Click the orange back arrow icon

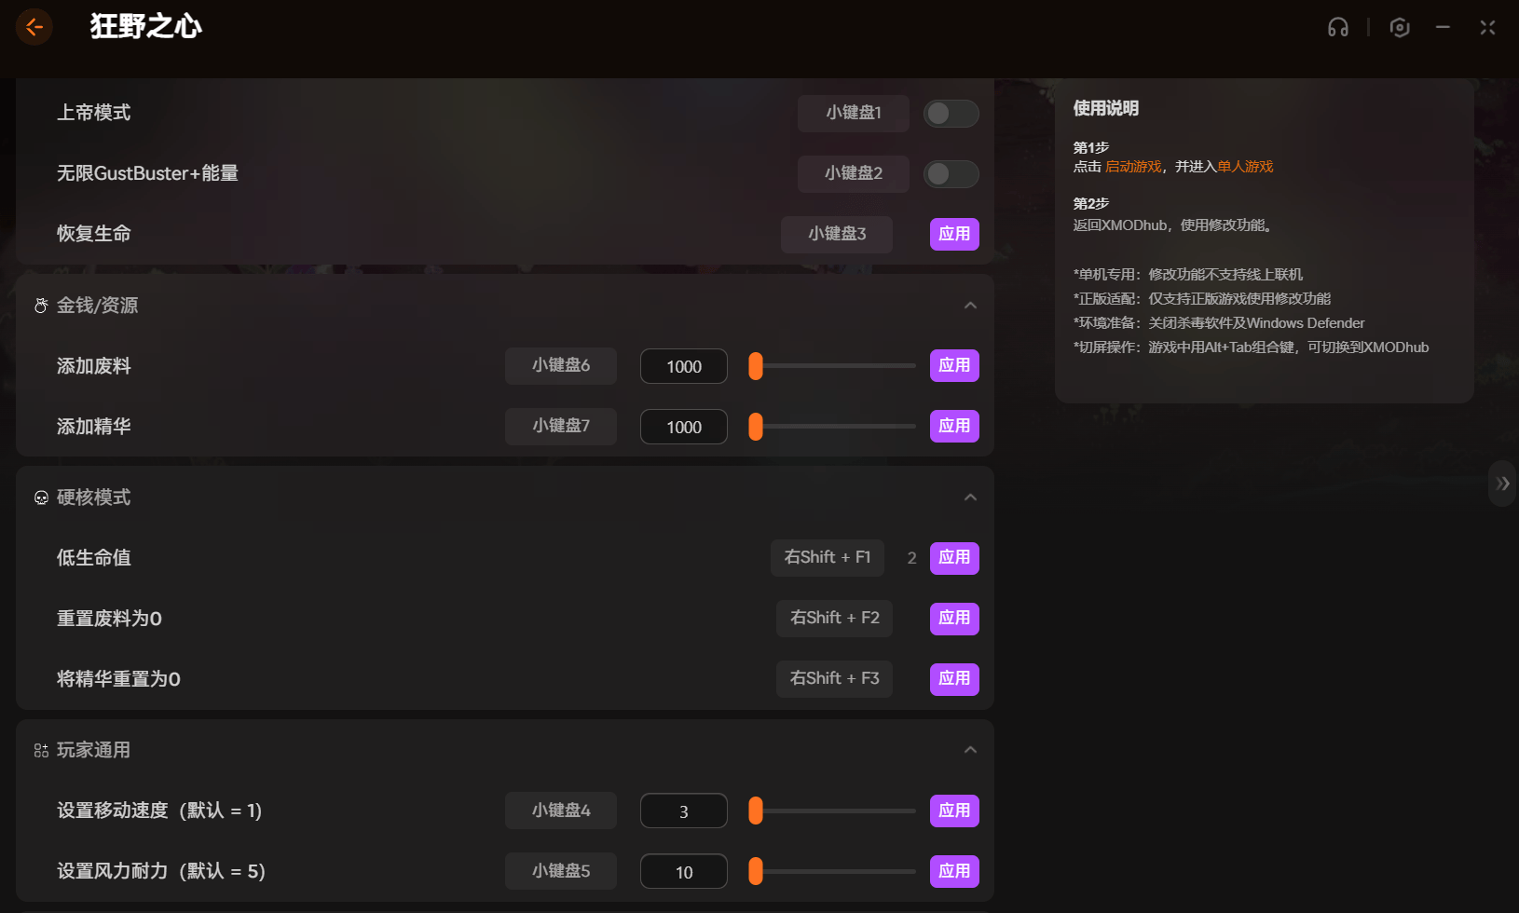[x=34, y=27]
